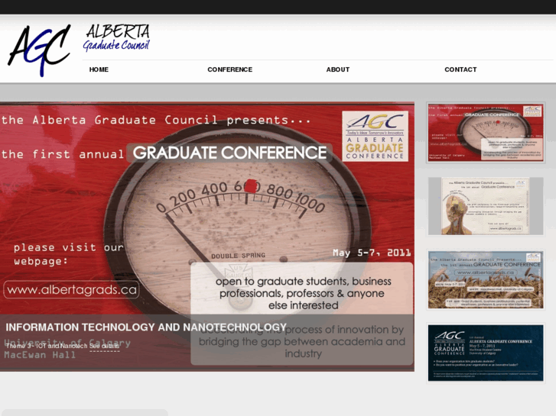The image size is (556, 416).
Task: Go to the ABOUT page
Action: (x=338, y=69)
